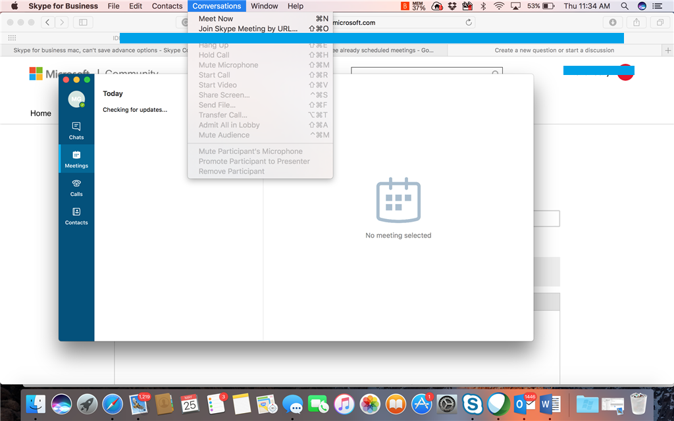
Task: Open the Edit menu
Action: [136, 6]
